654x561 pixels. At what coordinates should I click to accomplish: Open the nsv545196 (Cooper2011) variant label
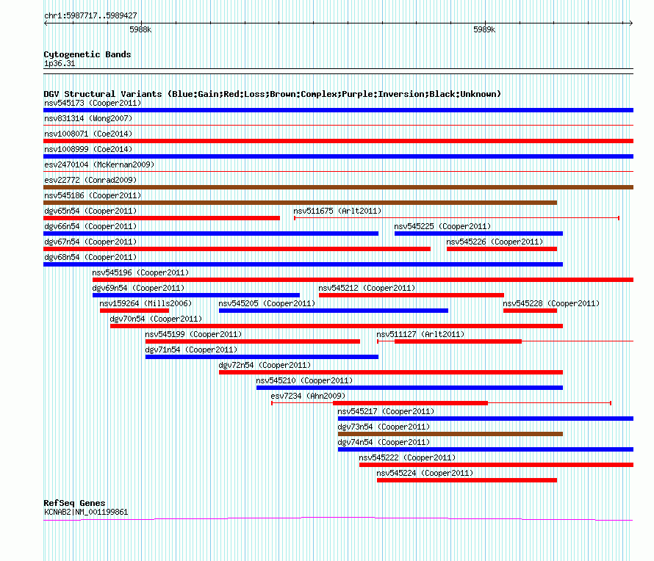click(140, 272)
